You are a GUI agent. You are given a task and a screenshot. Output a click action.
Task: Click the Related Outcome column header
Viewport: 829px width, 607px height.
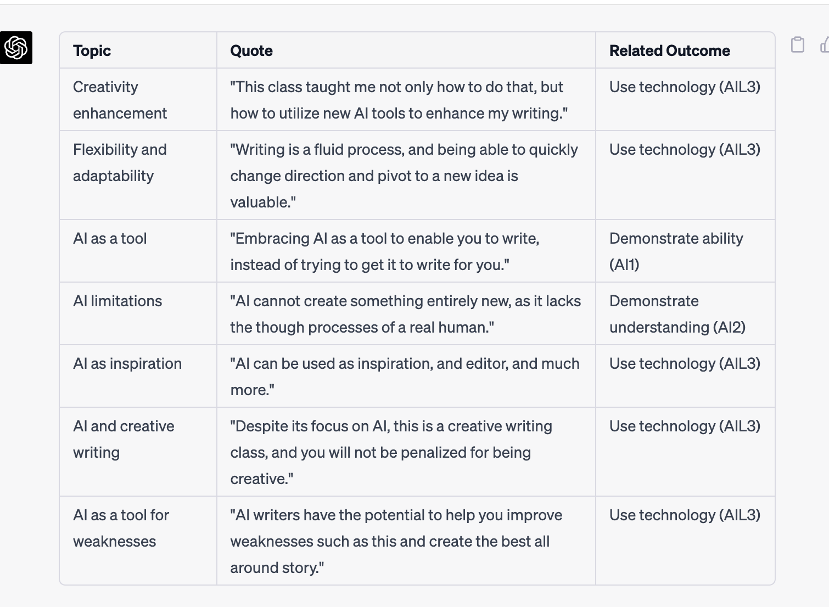coord(670,50)
